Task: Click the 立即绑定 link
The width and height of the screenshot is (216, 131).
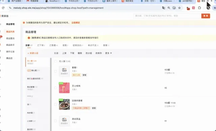Action: pyautogui.click(x=76, y=23)
